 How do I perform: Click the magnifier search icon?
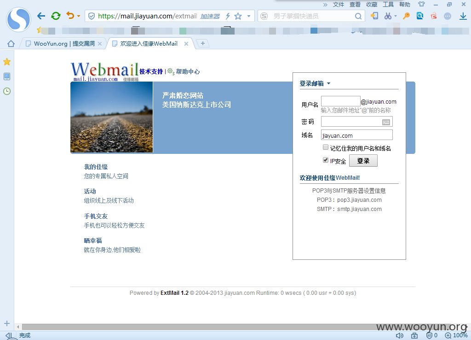click(x=358, y=16)
